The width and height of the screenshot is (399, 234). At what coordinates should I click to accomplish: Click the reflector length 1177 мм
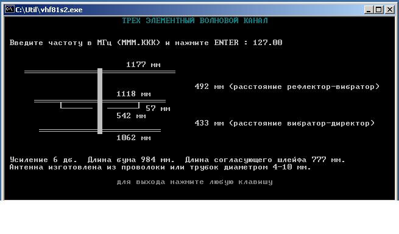pyautogui.click(x=143, y=65)
